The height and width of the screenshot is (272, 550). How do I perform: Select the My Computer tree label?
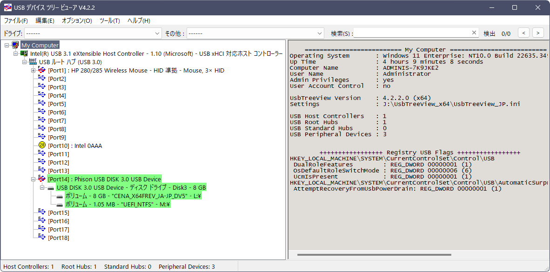click(x=40, y=45)
